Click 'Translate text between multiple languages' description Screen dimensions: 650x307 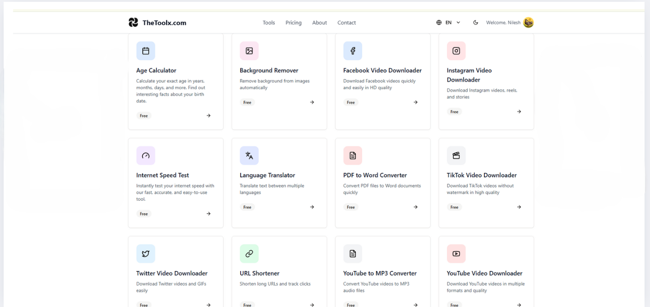pyautogui.click(x=272, y=189)
